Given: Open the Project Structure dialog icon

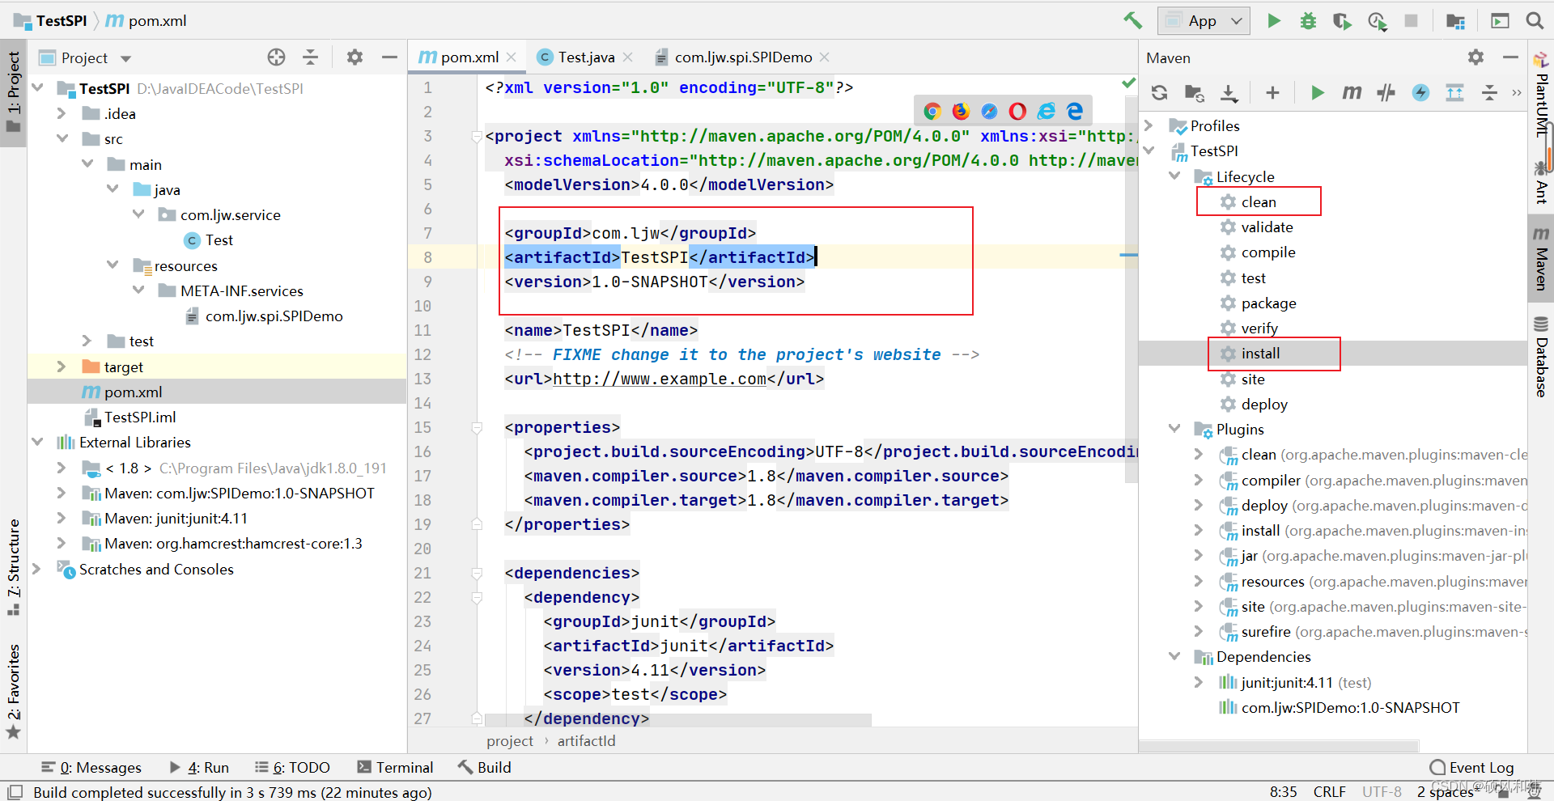Looking at the screenshot, I should pos(1455,21).
